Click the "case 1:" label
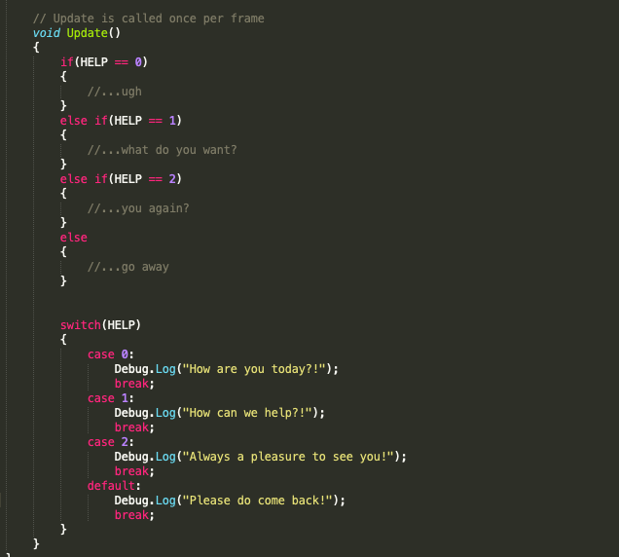The image size is (619, 557). 111,398
